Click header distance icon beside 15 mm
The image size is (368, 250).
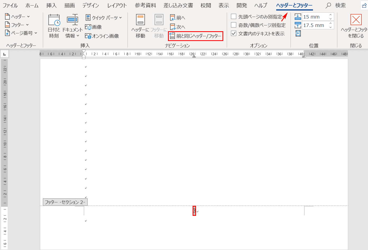[298, 17]
